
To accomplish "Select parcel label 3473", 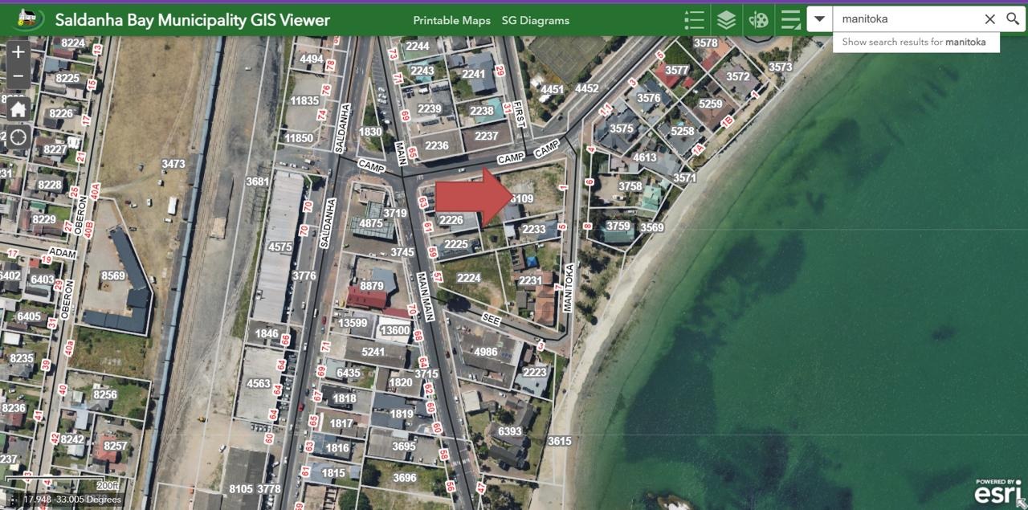I will click(173, 164).
